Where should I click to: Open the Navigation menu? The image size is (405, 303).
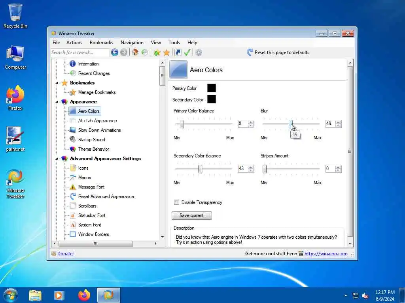pyautogui.click(x=132, y=43)
